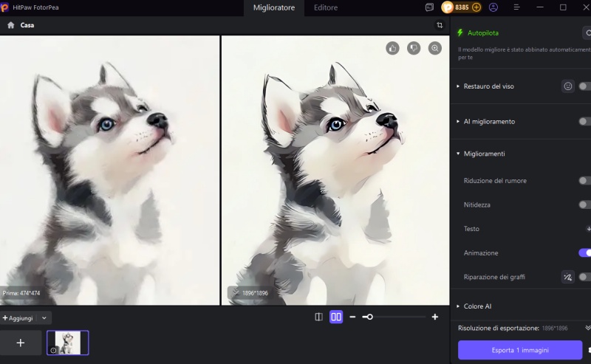Screen dimensions: 591x364
Task: Switch to Editore tab
Action: point(326,7)
